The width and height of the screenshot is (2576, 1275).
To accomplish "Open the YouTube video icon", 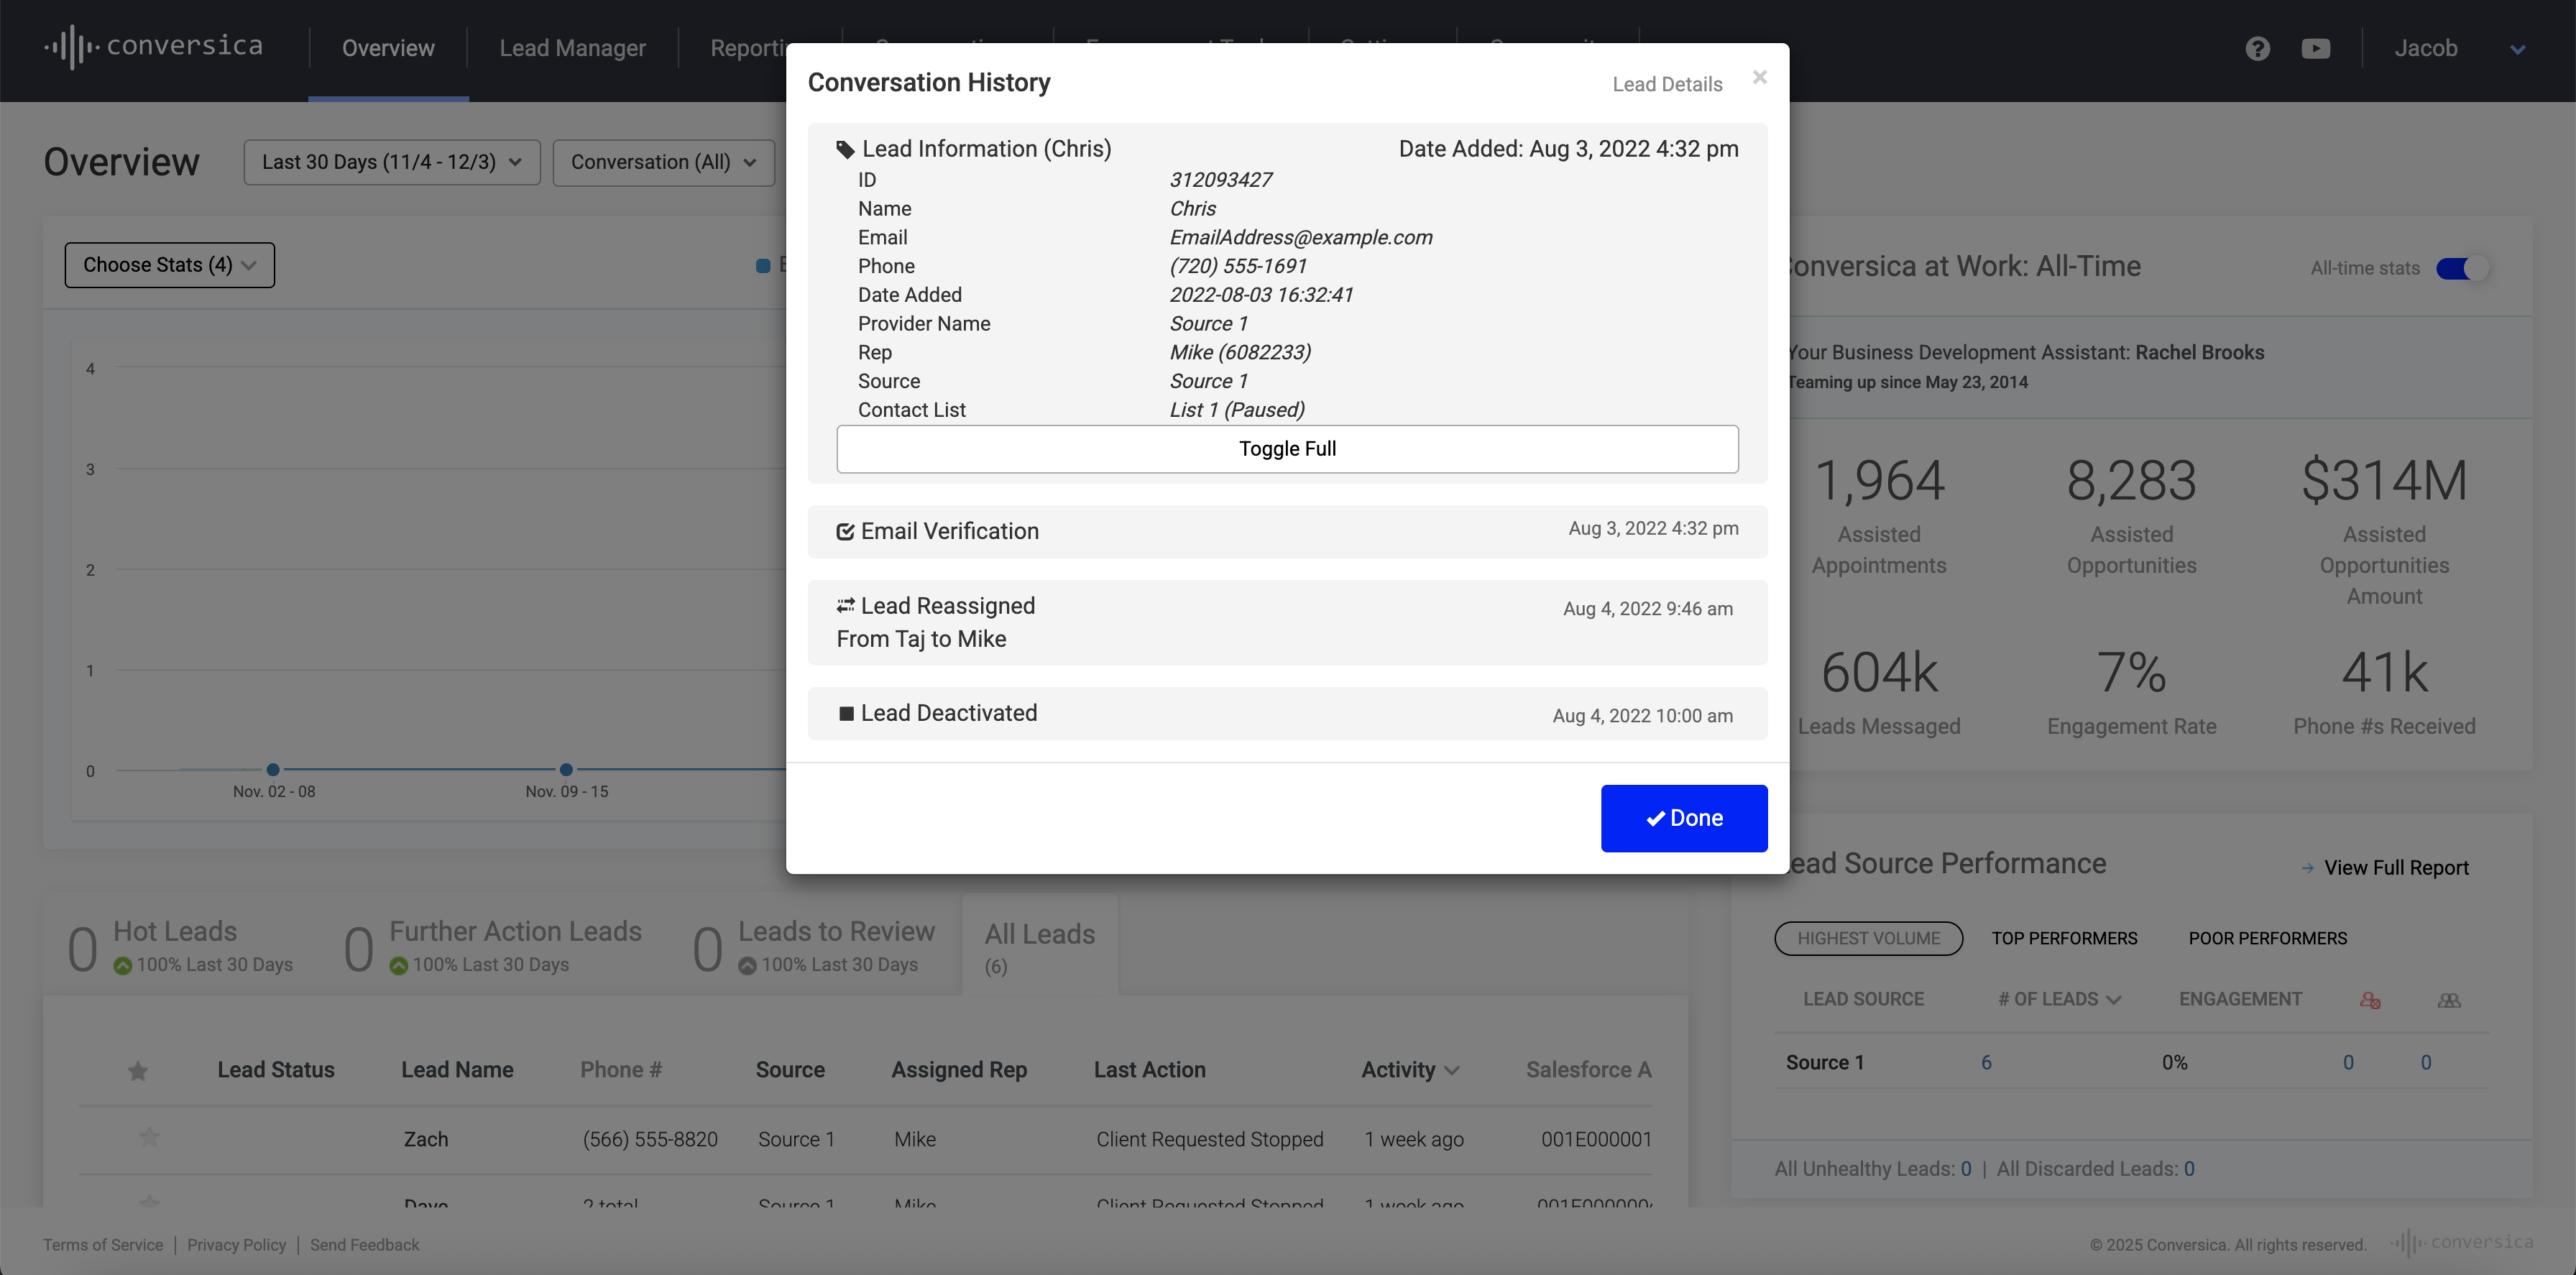I will click(x=2315, y=48).
